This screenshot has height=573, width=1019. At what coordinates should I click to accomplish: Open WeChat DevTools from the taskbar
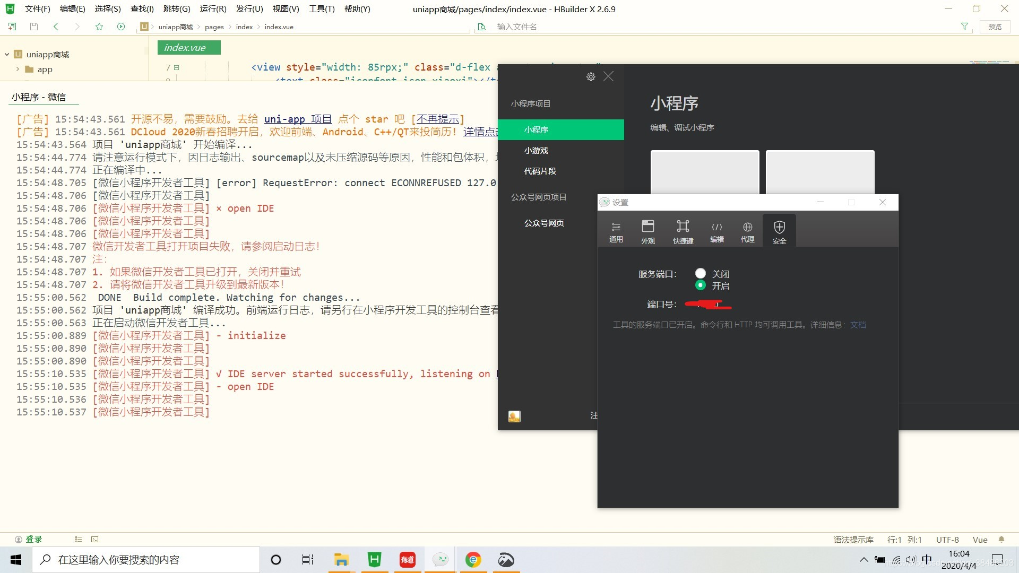(441, 559)
